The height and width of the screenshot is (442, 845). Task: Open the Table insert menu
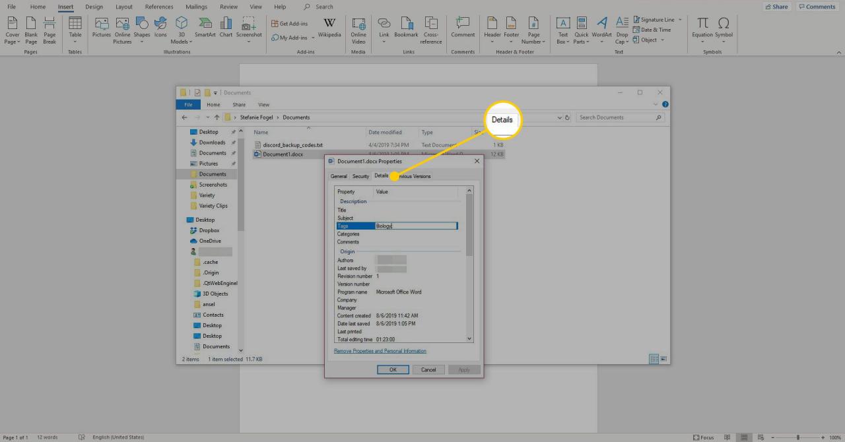pos(75,31)
